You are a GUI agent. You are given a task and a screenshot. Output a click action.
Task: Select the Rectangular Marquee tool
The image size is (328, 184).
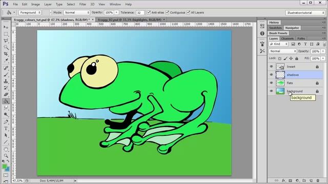coord(6,34)
